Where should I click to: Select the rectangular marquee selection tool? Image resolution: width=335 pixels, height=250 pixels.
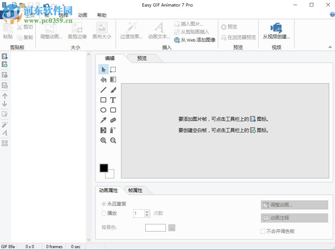[x=113, y=69]
